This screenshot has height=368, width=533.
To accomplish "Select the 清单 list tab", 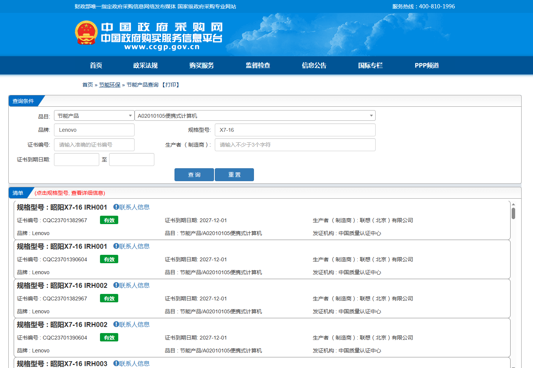I will click(18, 193).
